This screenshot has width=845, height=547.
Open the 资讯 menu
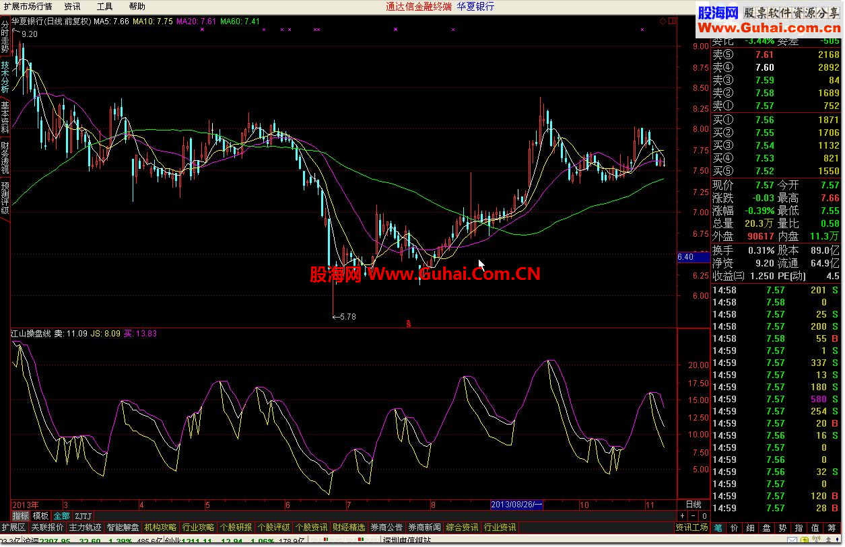pyautogui.click(x=72, y=6)
